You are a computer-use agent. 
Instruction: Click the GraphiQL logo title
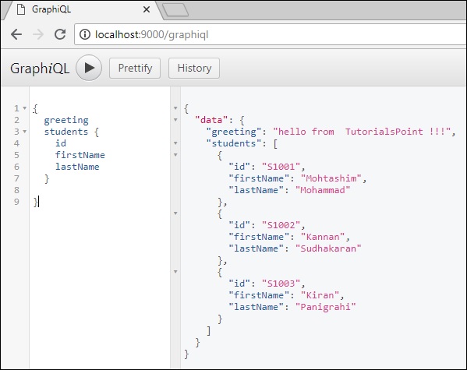tap(40, 69)
